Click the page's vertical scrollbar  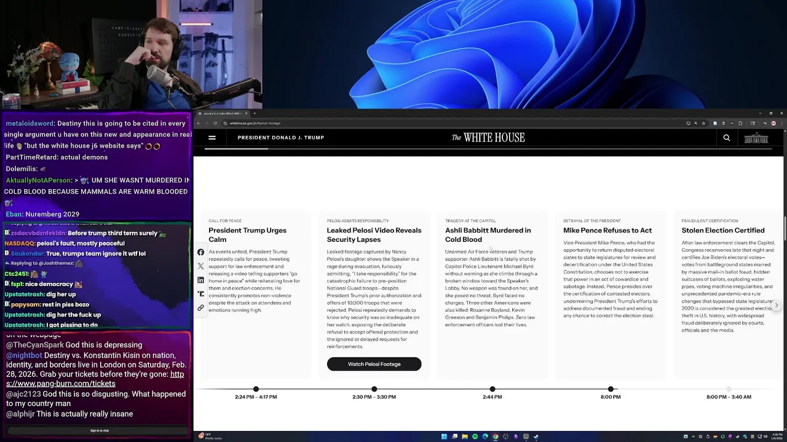click(785, 227)
